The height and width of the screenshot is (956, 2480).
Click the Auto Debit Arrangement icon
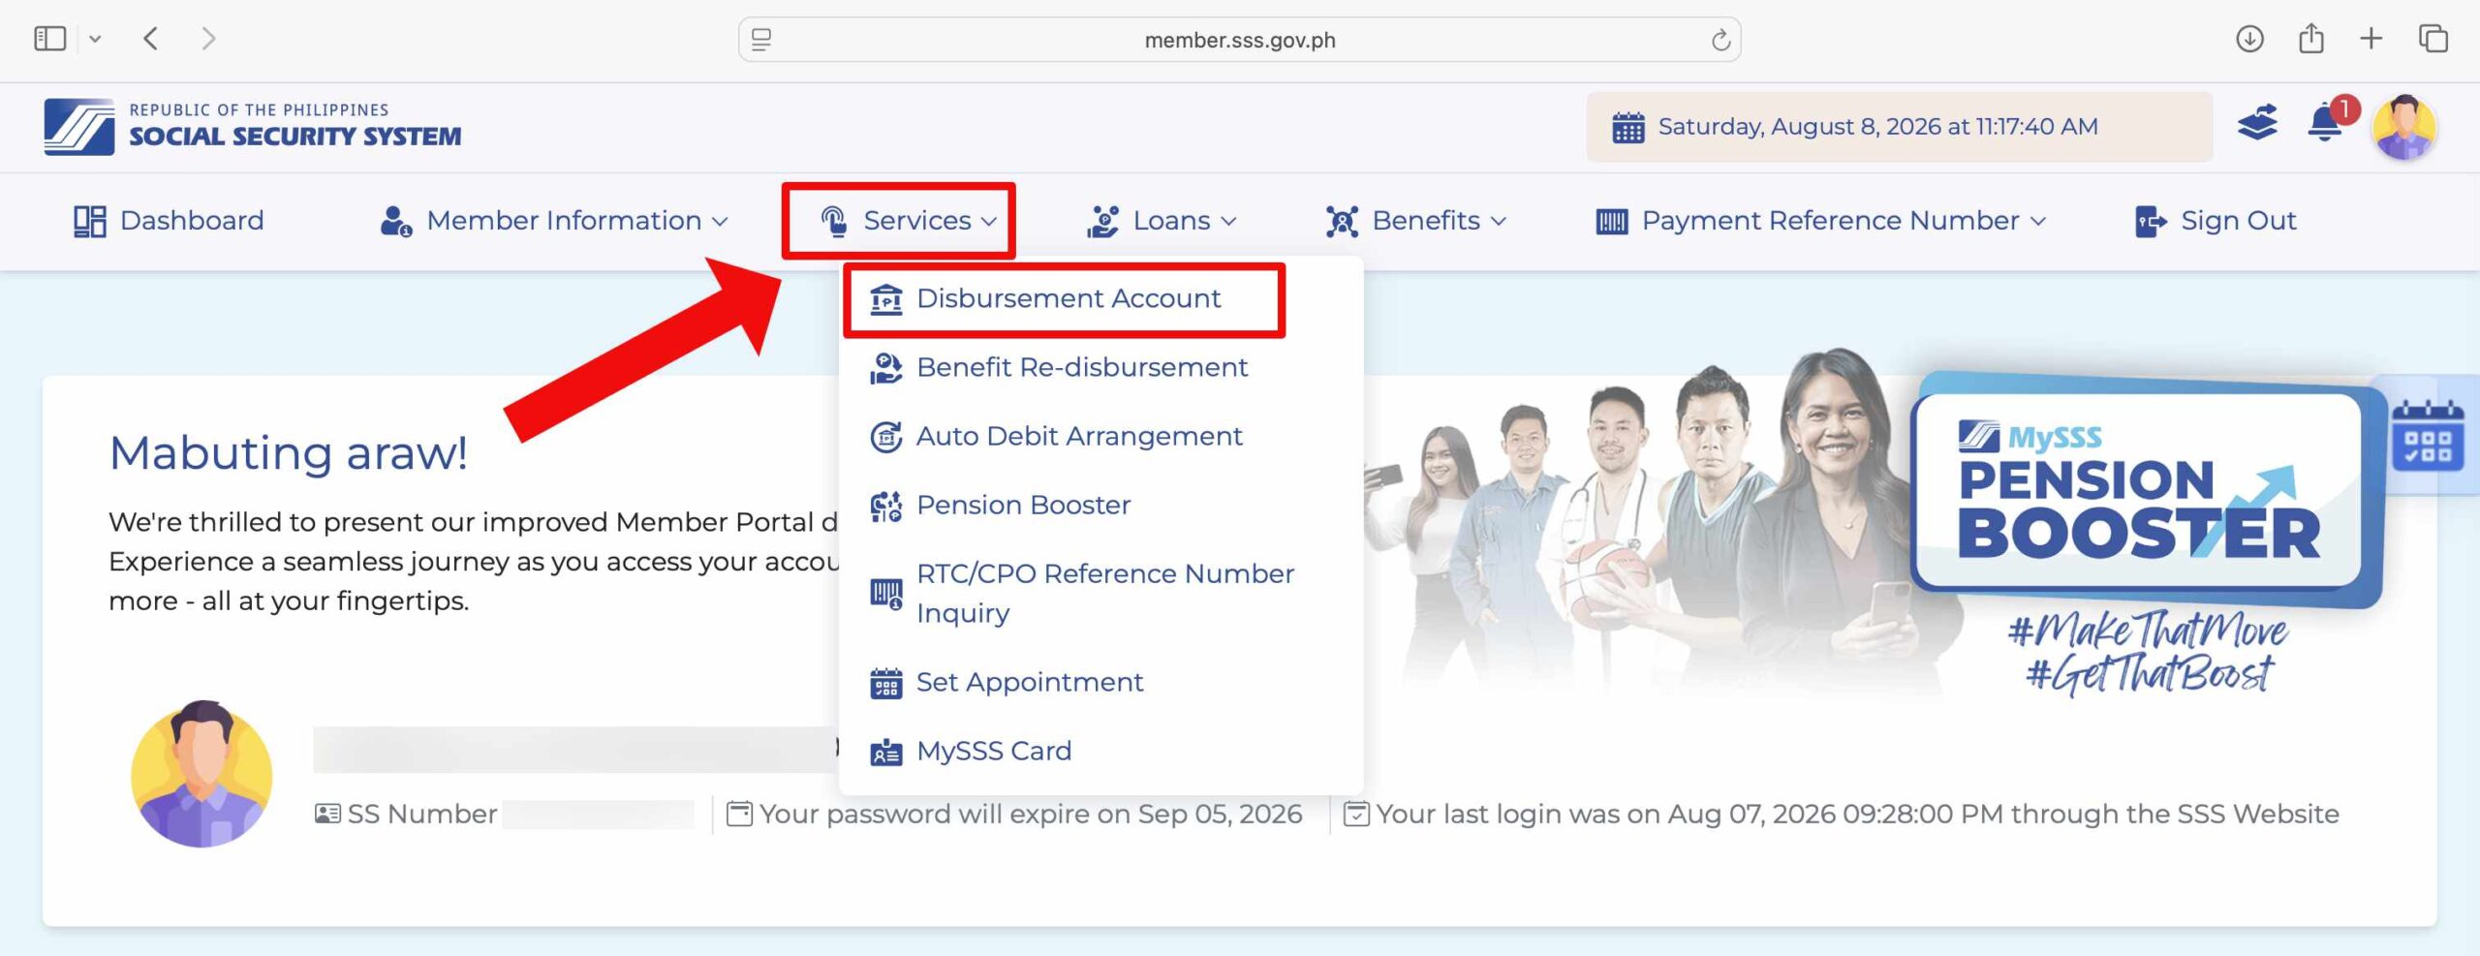[x=885, y=437]
